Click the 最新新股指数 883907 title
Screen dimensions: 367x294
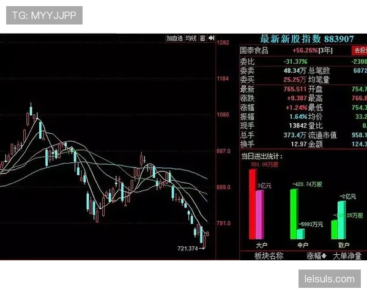click(x=307, y=39)
